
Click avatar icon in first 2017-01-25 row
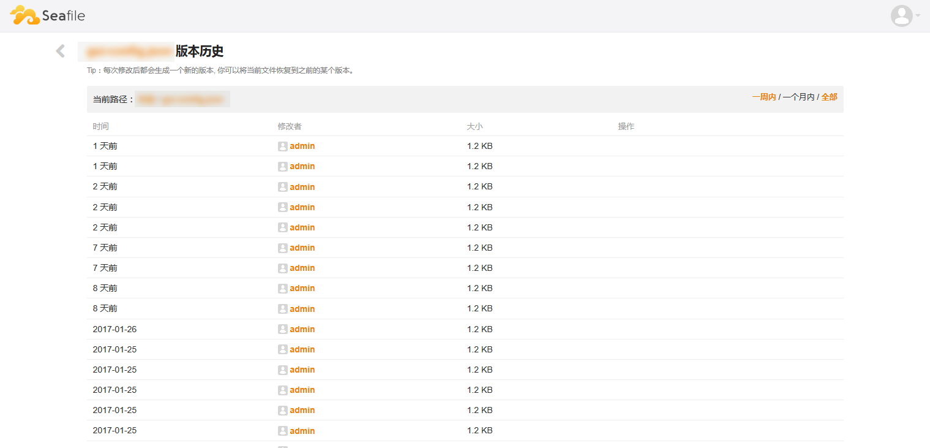282,349
